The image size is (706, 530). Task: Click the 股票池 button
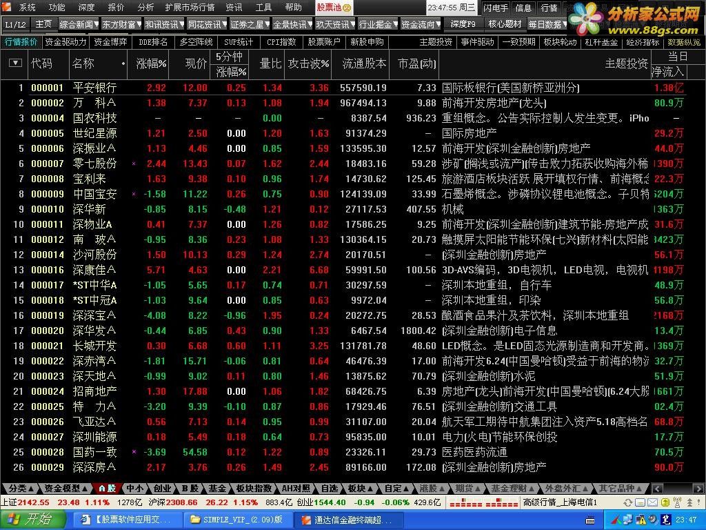[x=334, y=8]
